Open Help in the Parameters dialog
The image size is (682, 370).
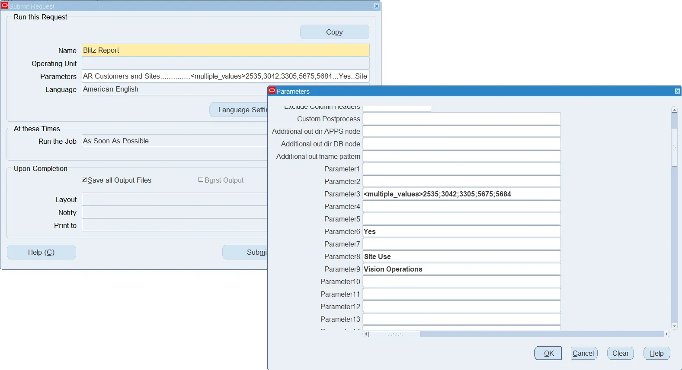tap(657, 353)
